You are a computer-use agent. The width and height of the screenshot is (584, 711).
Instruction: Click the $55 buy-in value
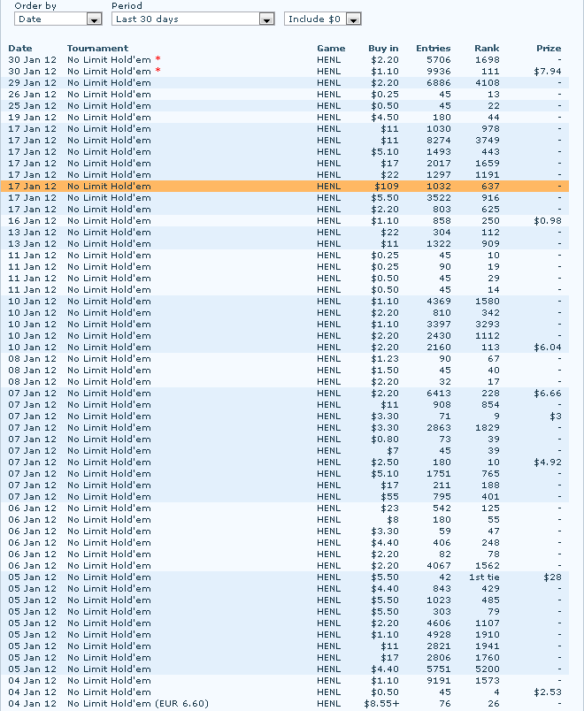(390, 496)
